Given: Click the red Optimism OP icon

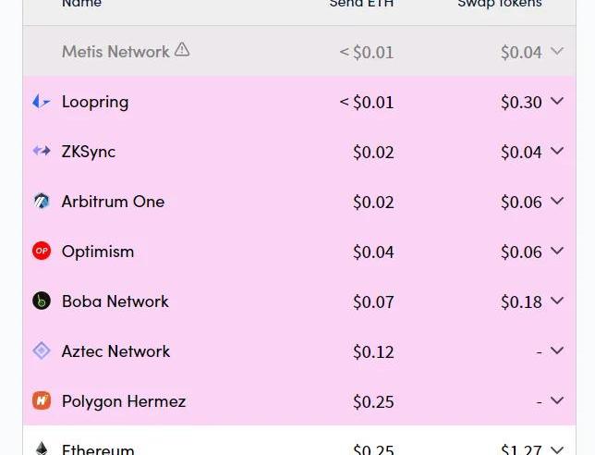Looking at the screenshot, I should click(x=41, y=252).
